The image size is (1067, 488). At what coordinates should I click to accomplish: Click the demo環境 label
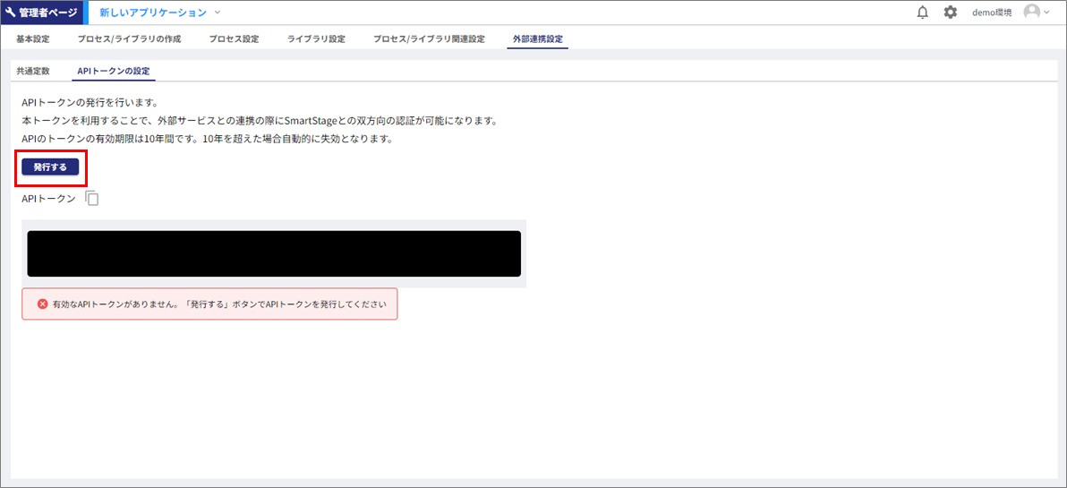[x=992, y=13]
